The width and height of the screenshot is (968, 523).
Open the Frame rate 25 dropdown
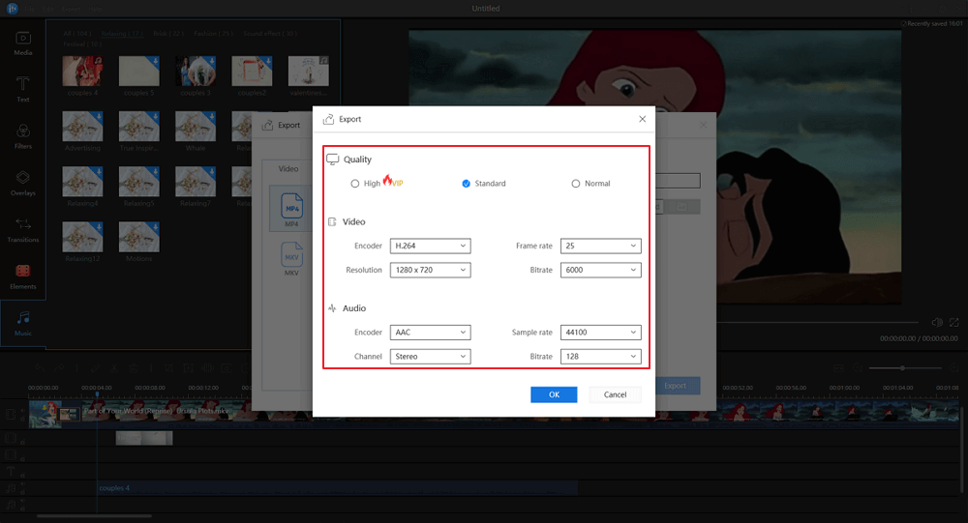pyautogui.click(x=601, y=247)
